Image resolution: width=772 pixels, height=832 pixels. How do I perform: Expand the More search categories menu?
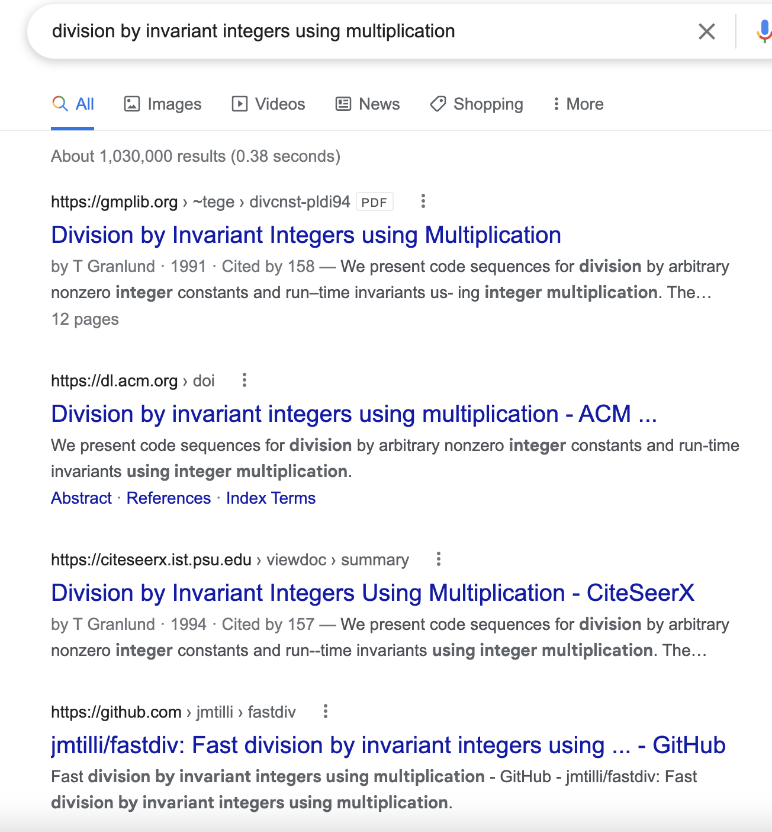click(578, 104)
